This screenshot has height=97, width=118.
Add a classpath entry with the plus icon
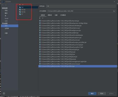pos(40,18)
